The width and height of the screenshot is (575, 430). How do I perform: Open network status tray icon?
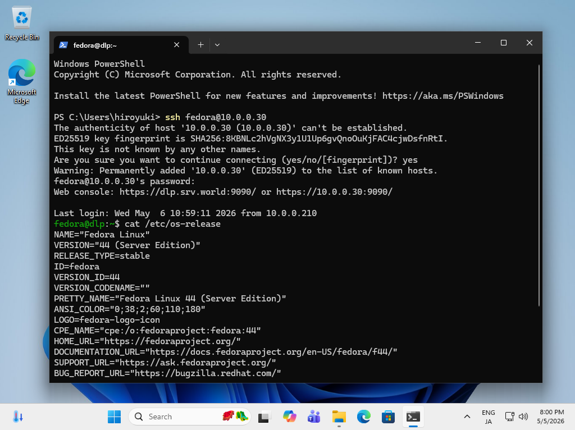tap(509, 417)
